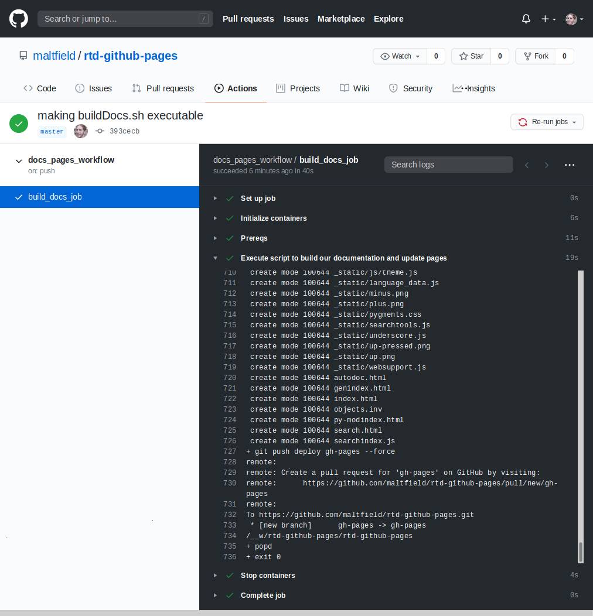Go to next search result arrow
The image size is (593, 616).
click(547, 165)
